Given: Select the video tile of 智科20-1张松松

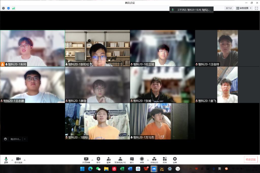Looking at the screenshot, I should (x=97, y=48).
